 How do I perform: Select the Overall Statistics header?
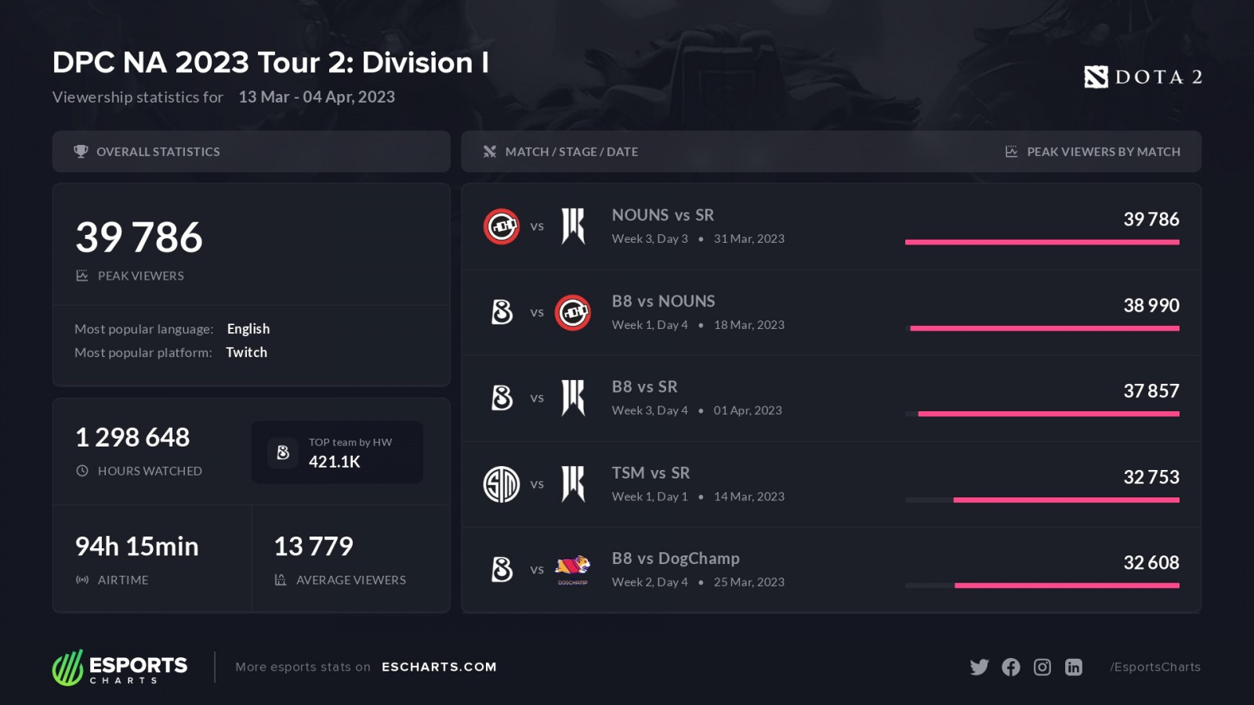click(158, 151)
